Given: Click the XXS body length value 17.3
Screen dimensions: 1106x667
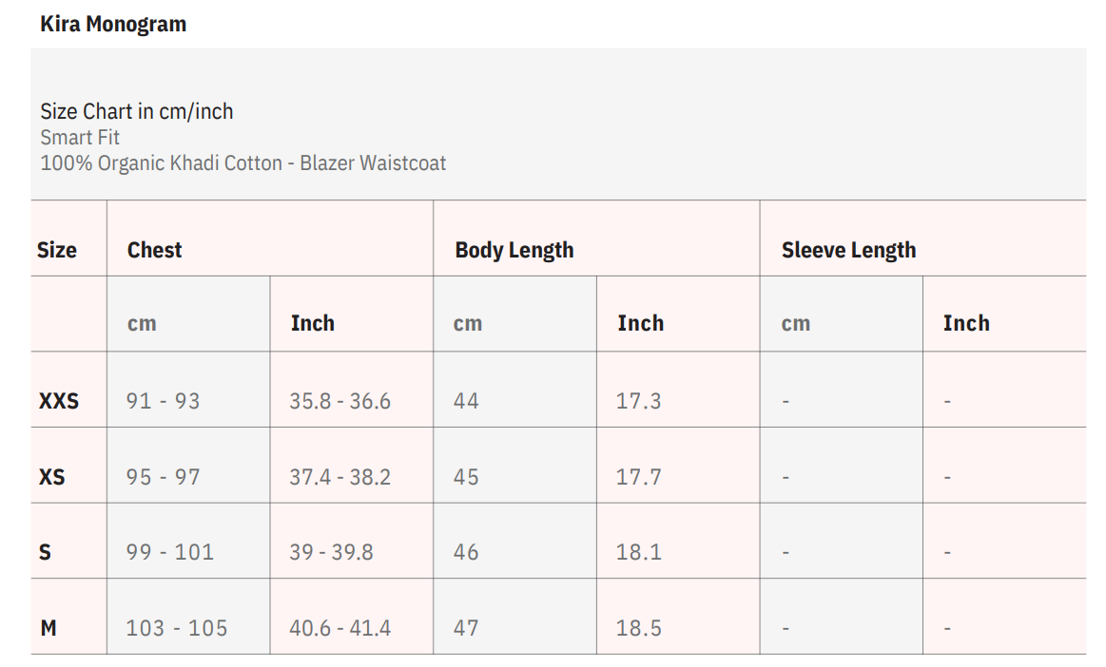Looking at the screenshot, I should (638, 401).
